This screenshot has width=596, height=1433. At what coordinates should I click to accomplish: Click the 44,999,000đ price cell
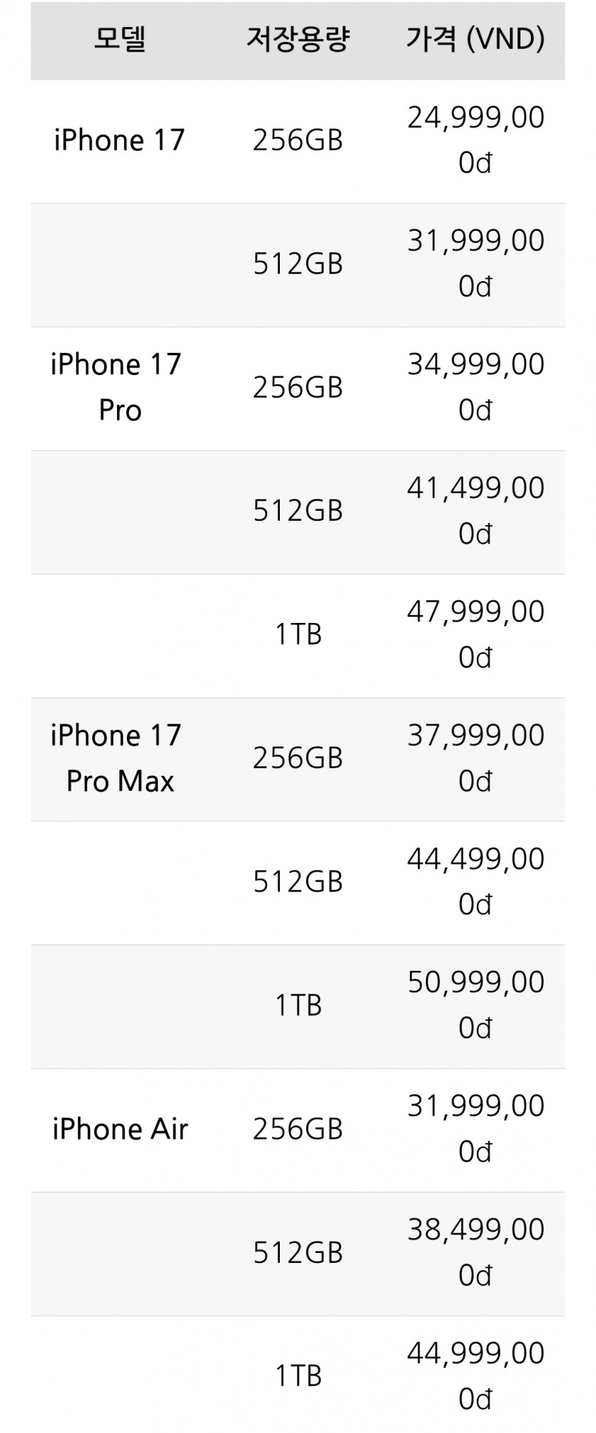click(475, 1376)
